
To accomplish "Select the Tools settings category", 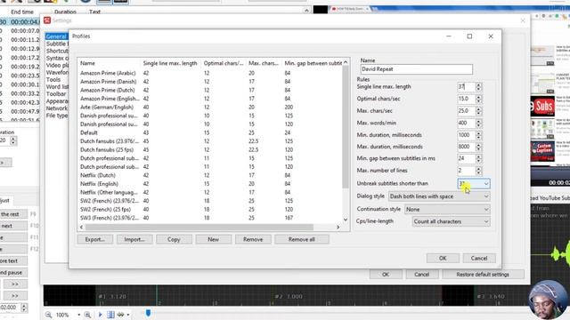I will pyautogui.click(x=53, y=79).
